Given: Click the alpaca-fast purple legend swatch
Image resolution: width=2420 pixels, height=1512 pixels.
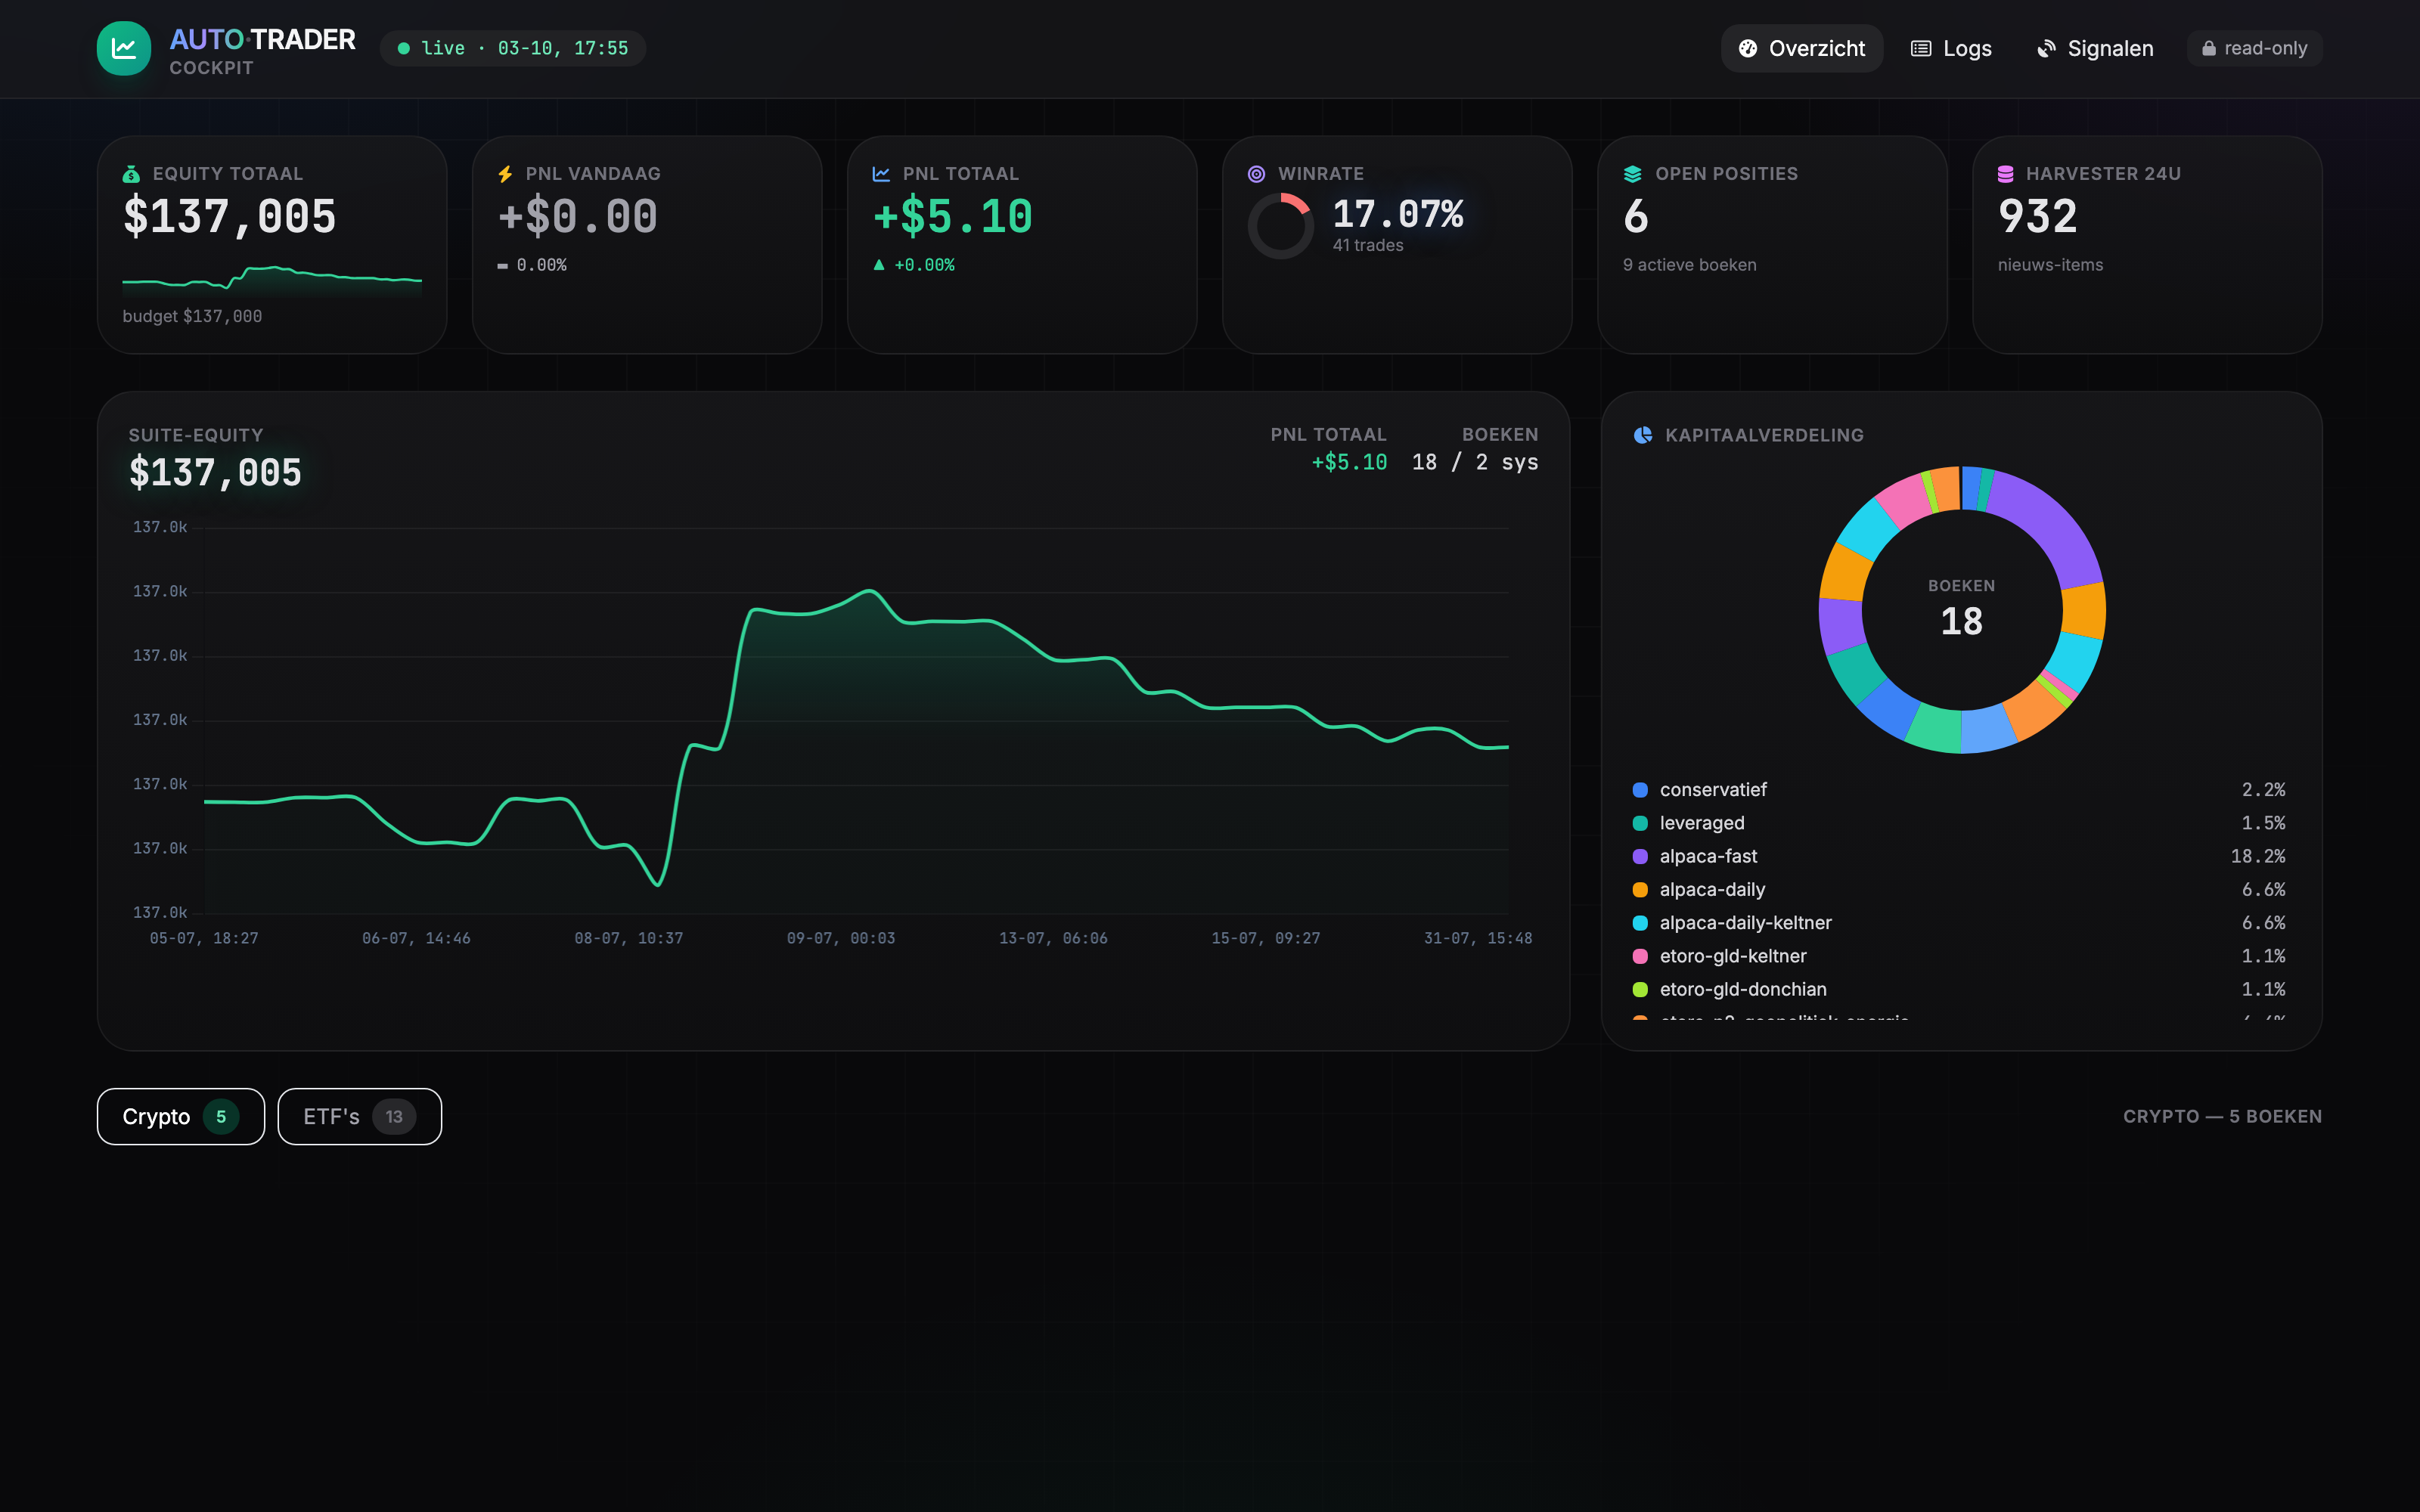Looking at the screenshot, I should pos(1640,856).
